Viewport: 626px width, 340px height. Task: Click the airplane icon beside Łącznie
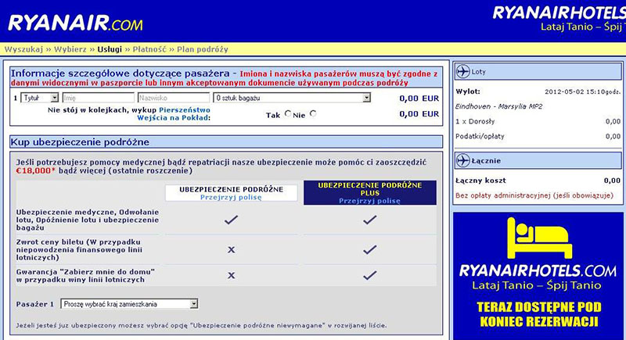pyautogui.click(x=463, y=161)
